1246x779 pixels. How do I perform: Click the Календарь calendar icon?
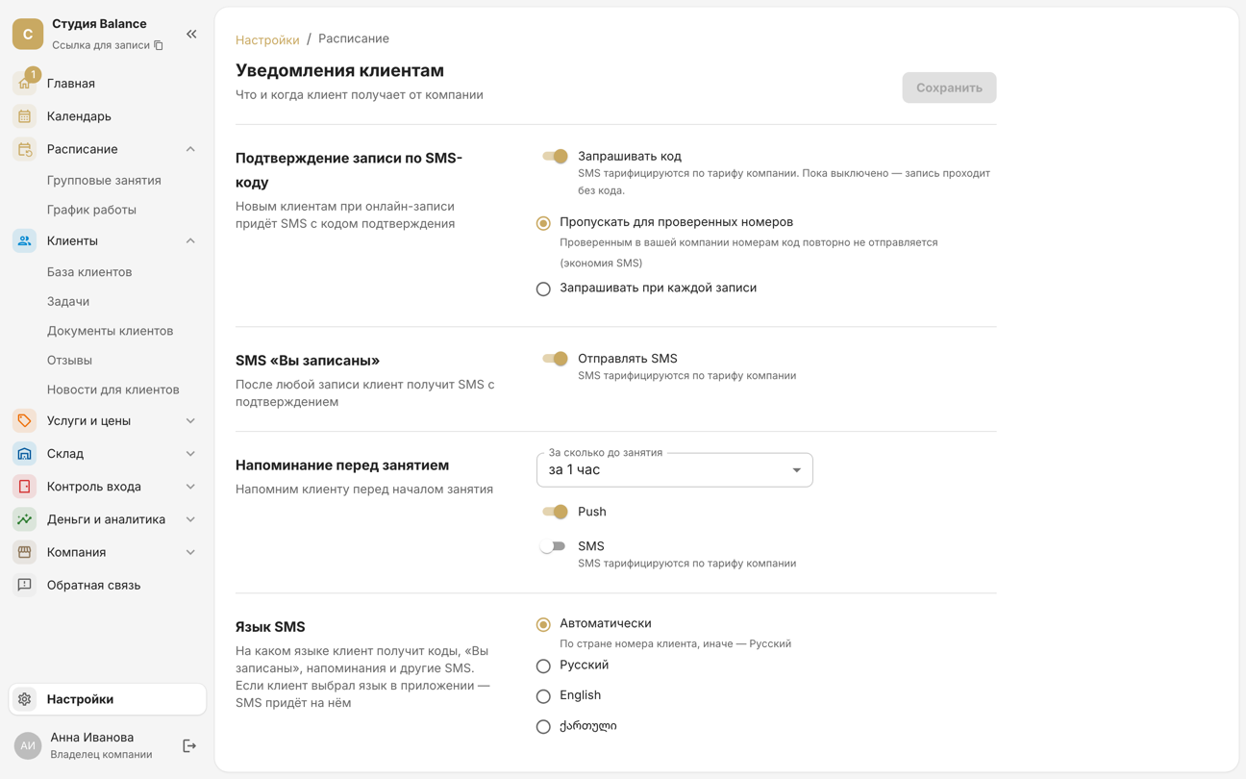tap(25, 116)
